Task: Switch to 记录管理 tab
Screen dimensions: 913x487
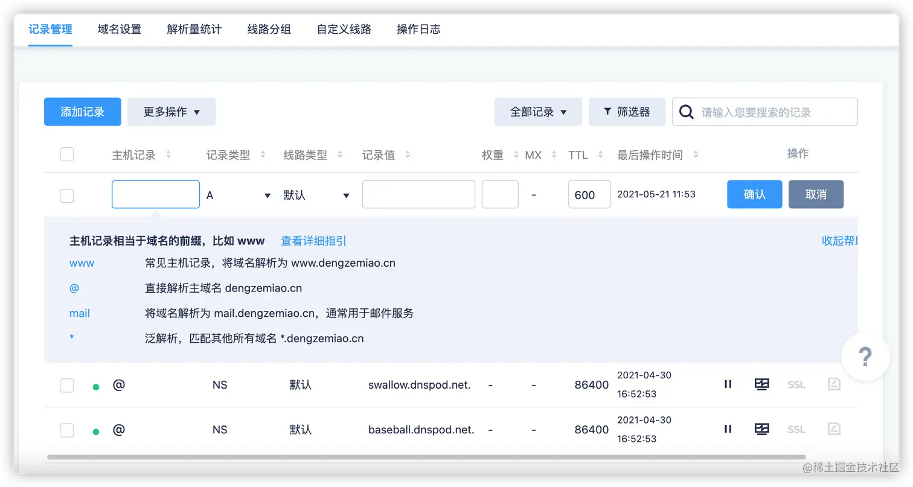Action: (50, 29)
